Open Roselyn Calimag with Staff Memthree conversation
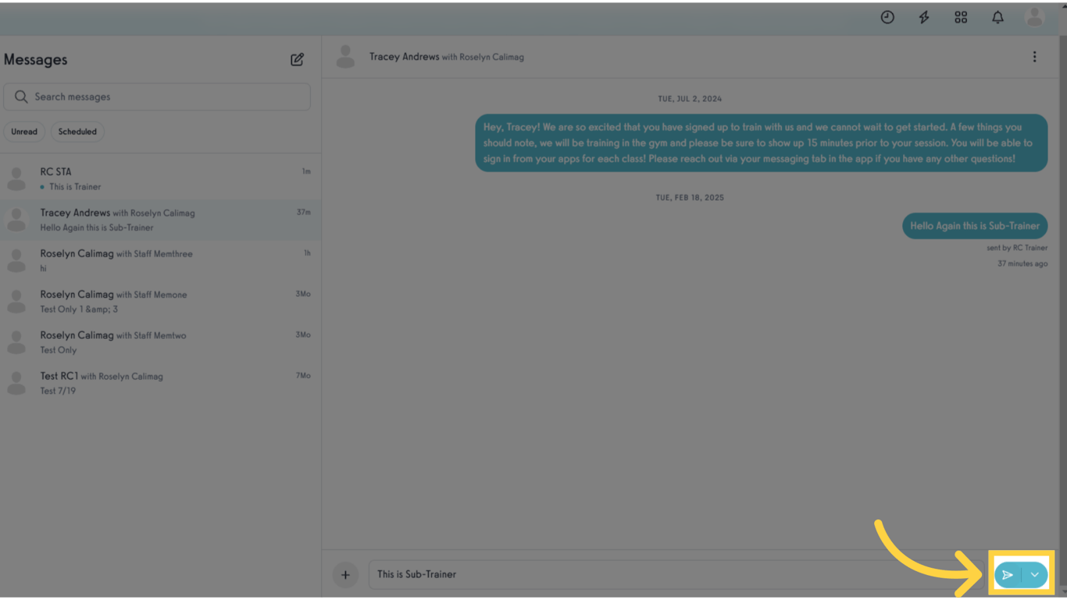This screenshot has width=1067, height=600. click(x=160, y=261)
